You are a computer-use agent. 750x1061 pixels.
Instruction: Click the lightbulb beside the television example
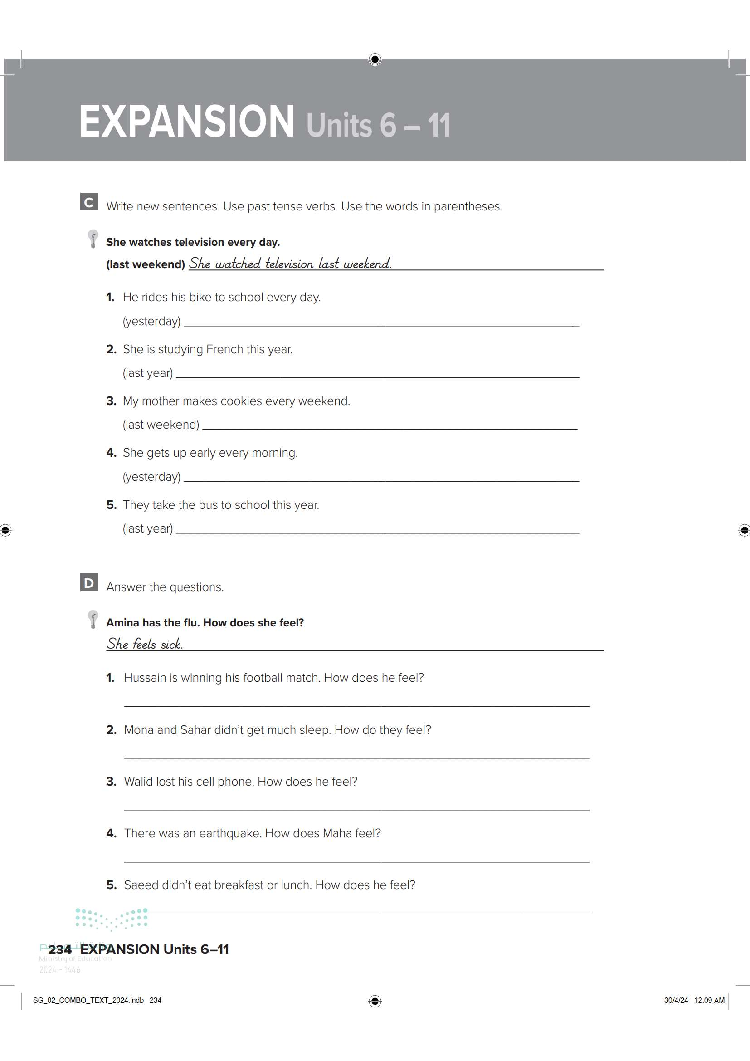(93, 239)
